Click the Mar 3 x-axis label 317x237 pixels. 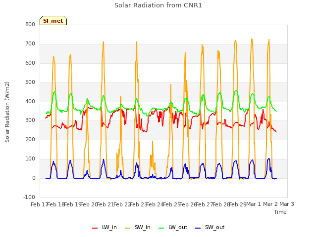click(287, 204)
